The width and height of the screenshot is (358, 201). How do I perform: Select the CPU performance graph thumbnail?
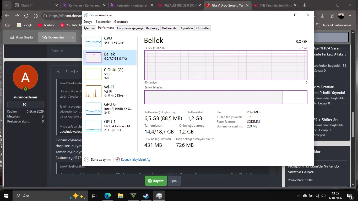click(x=94, y=42)
